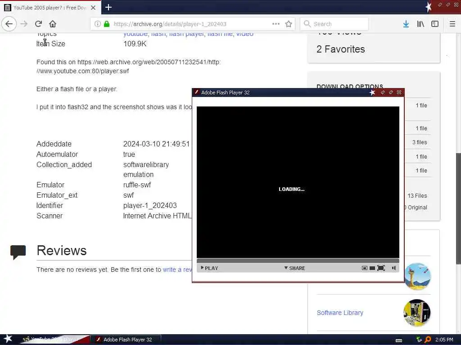Image resolution: width=461 pixels, height=345 pixels.
Task: Expand the SHARE dropdown in the player
Action: (x=294, y=268)
